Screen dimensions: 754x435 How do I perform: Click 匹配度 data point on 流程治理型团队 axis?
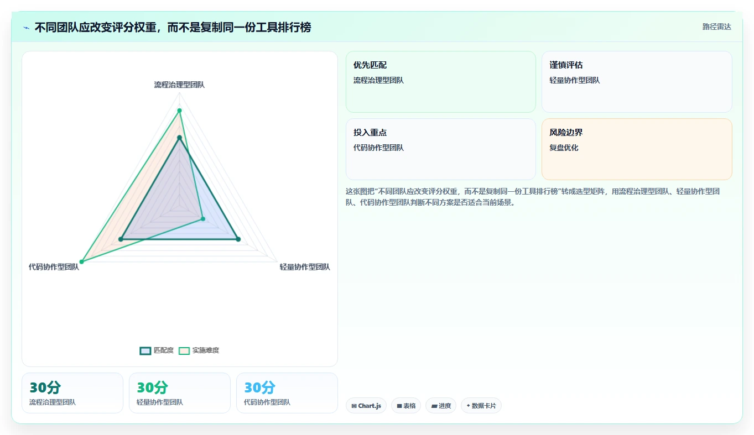pos(179,137)
